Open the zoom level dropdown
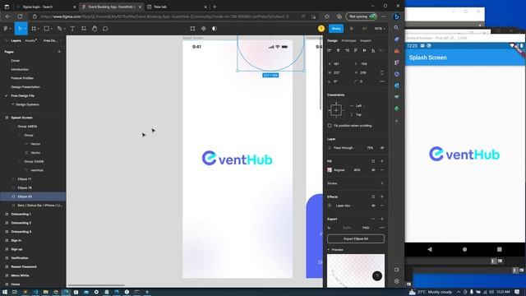 380,29
